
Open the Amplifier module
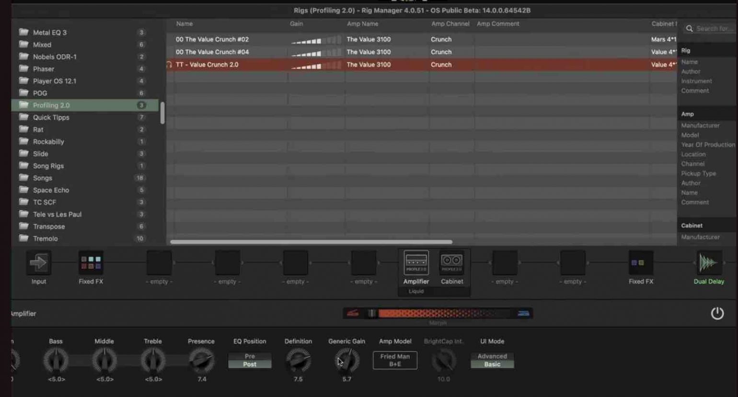[x=415, y=262]
